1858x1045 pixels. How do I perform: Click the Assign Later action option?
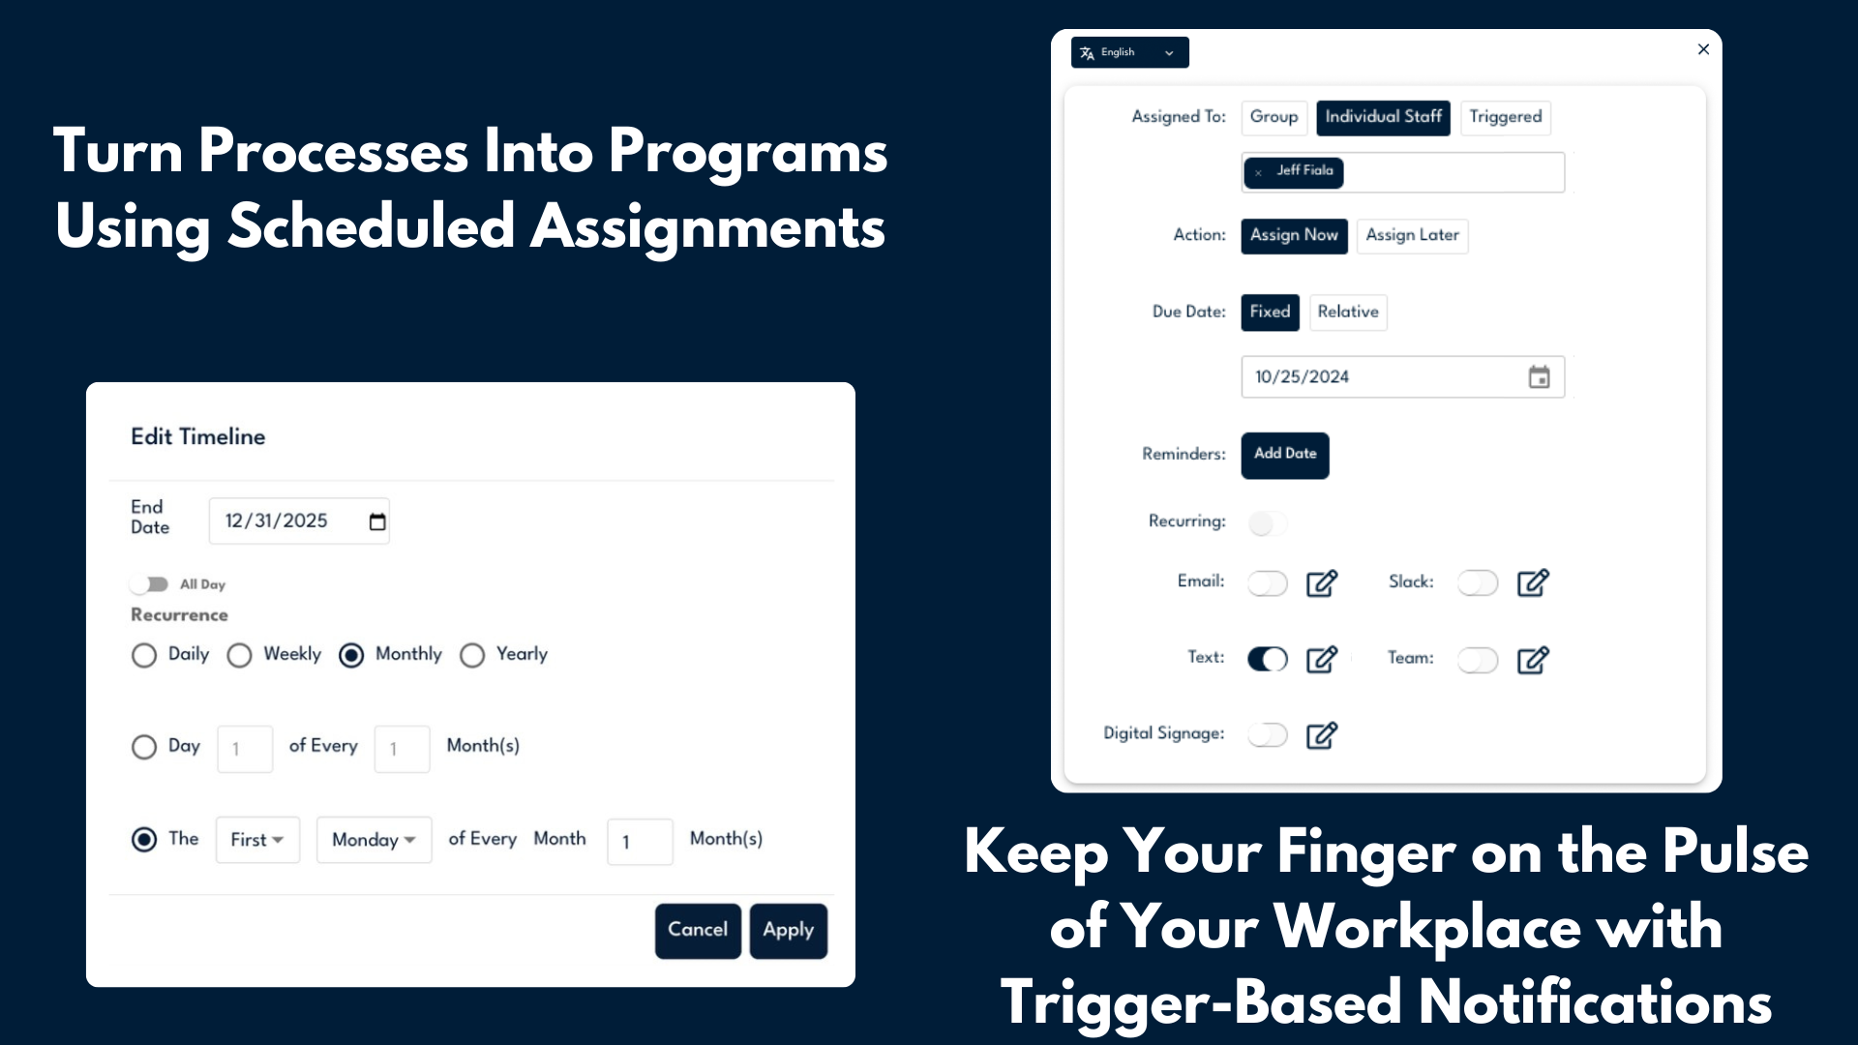(x=1411, y=235)
